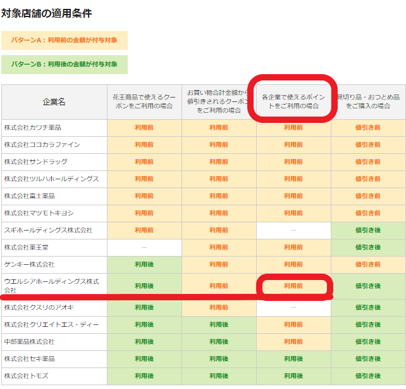Viewport: 406px width, 389px height.
Task: Click 富士薬品 row's 値引き前 cell
Action: click(368, 196)
